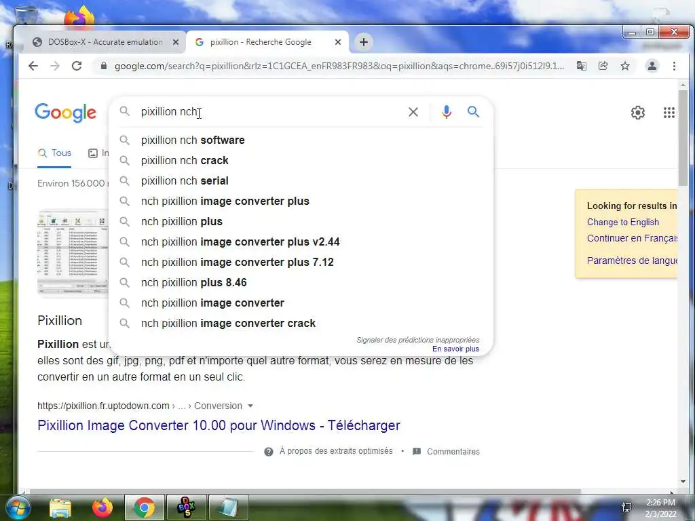Open À propos des extraits optimisés
The width and height of the screenshot is (695, 521).
(335, 451)
